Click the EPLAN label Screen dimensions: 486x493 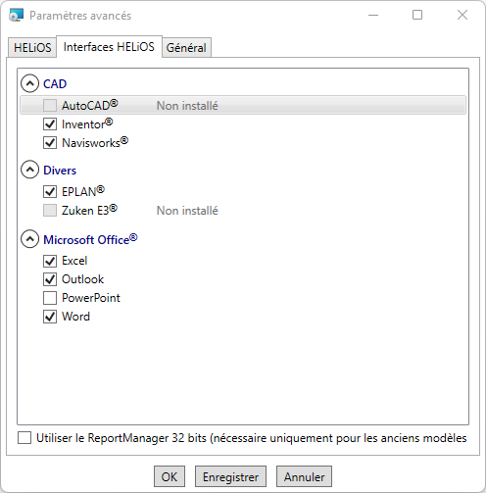point(83,191)
